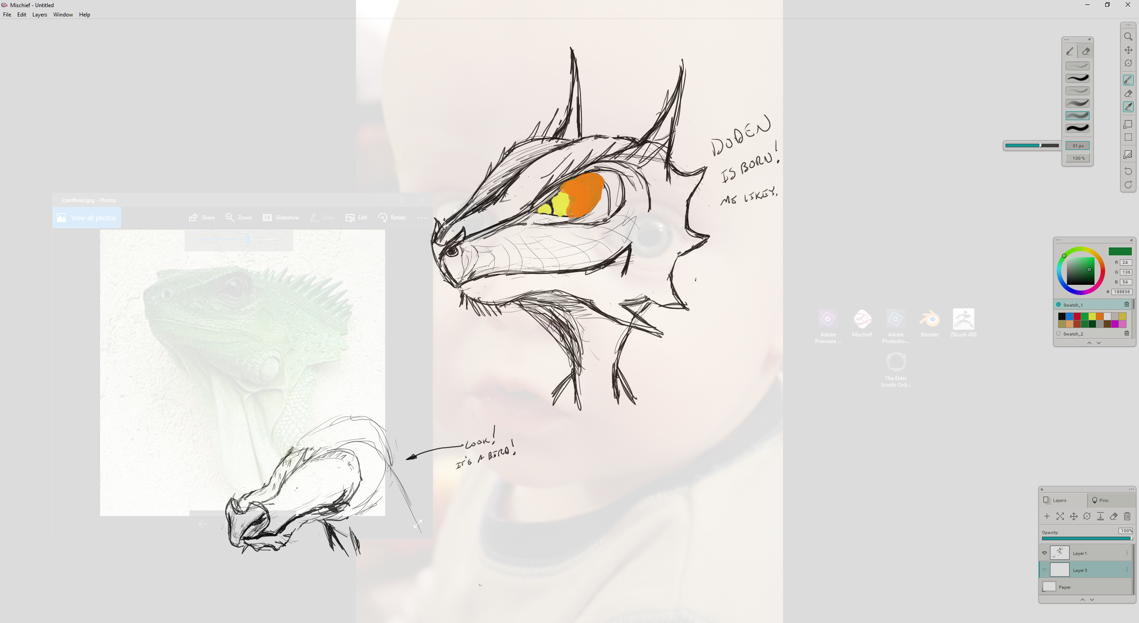Hide Layer 1 using its eye icon
This screenshot has height=623, width=1139.
1044,553
